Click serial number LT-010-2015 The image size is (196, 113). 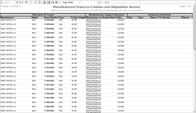49,55
